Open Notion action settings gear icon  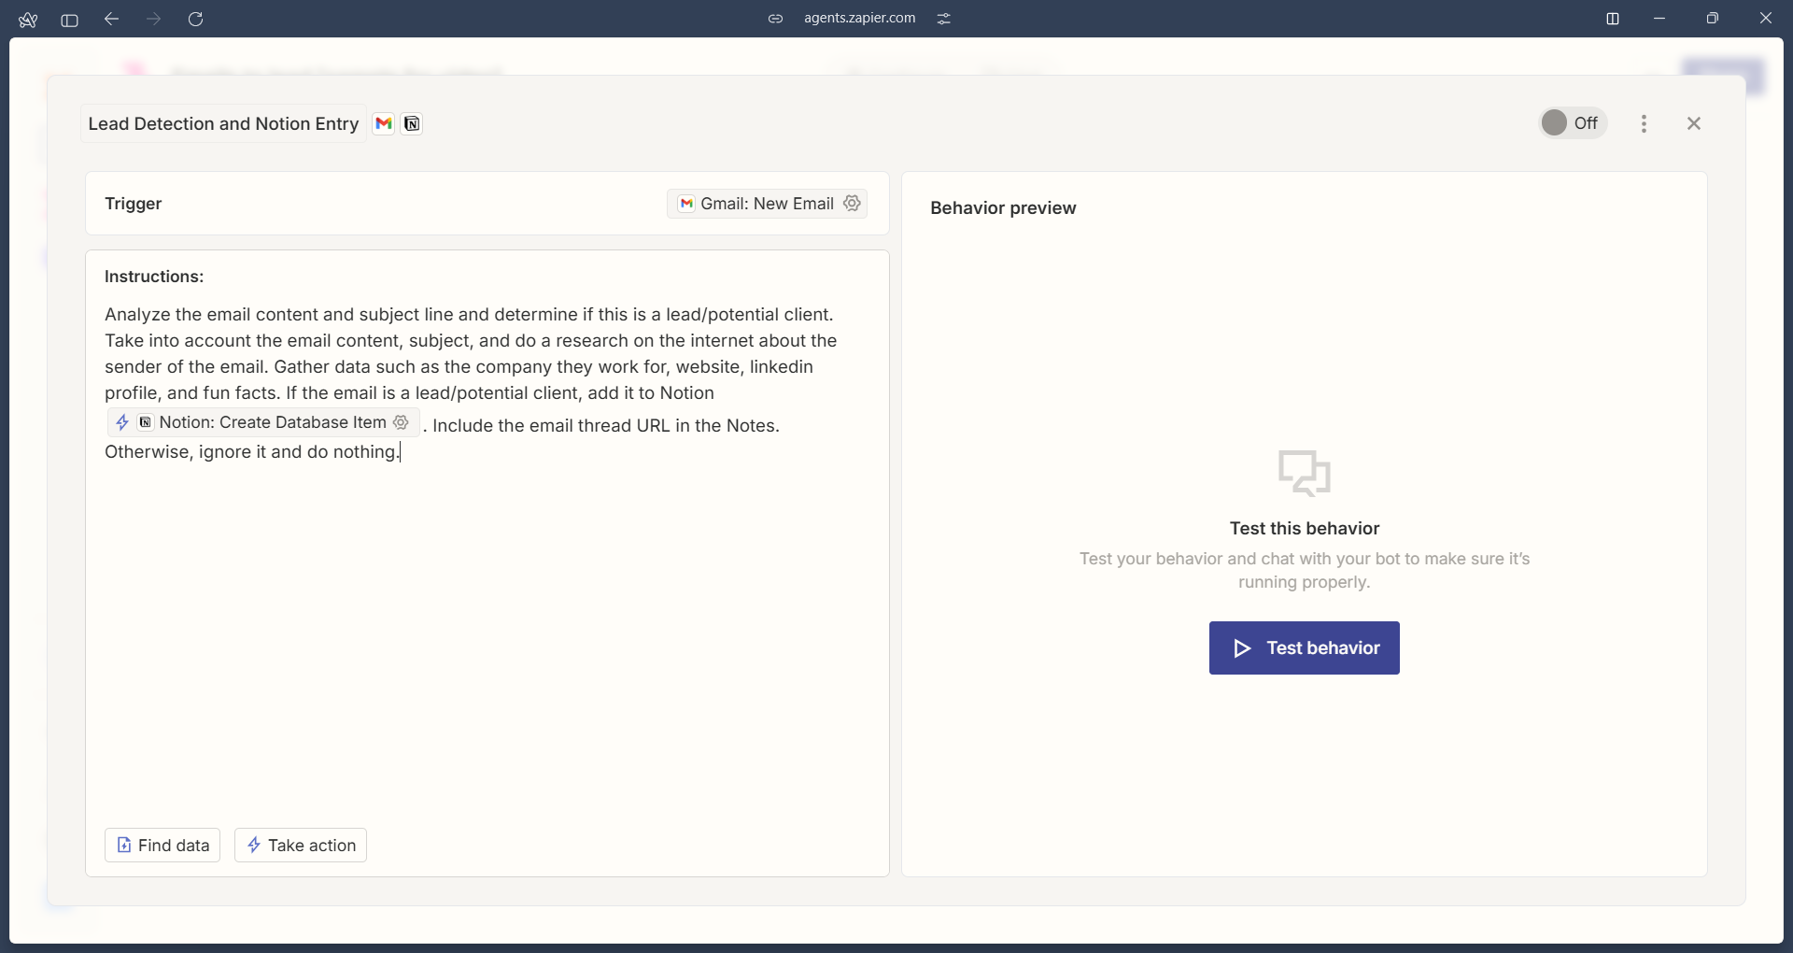tap(401, 422)
